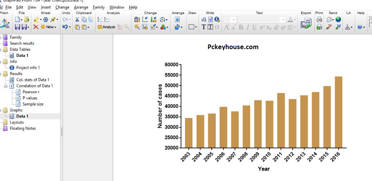Click the Open project folder icon
Screen dimensions: 372x181
(27, 20)
